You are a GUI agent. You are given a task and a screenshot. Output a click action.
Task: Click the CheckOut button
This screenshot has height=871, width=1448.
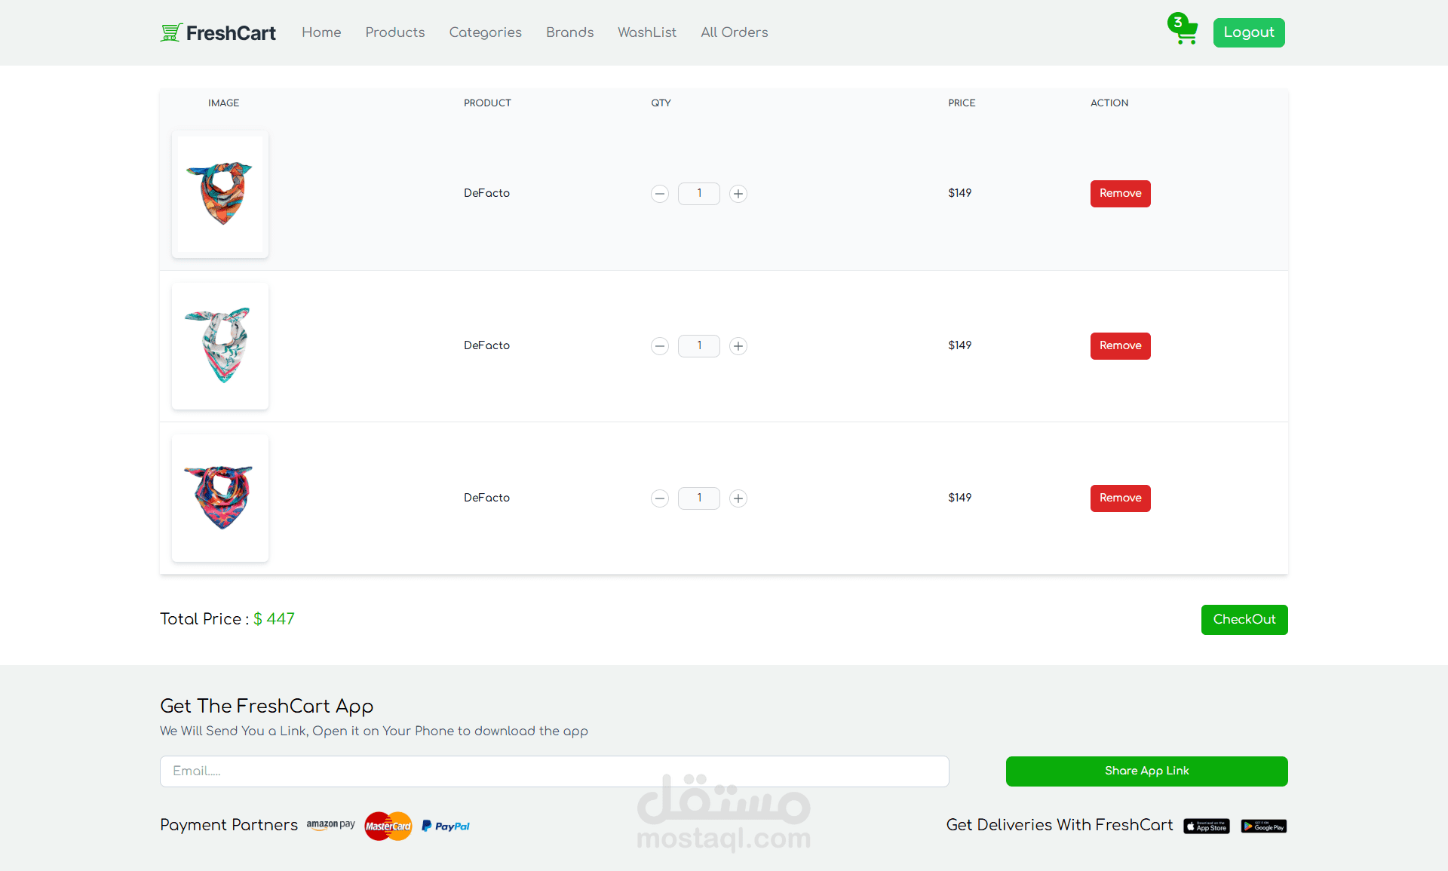pyautogui.click(x=1244, y=619)
